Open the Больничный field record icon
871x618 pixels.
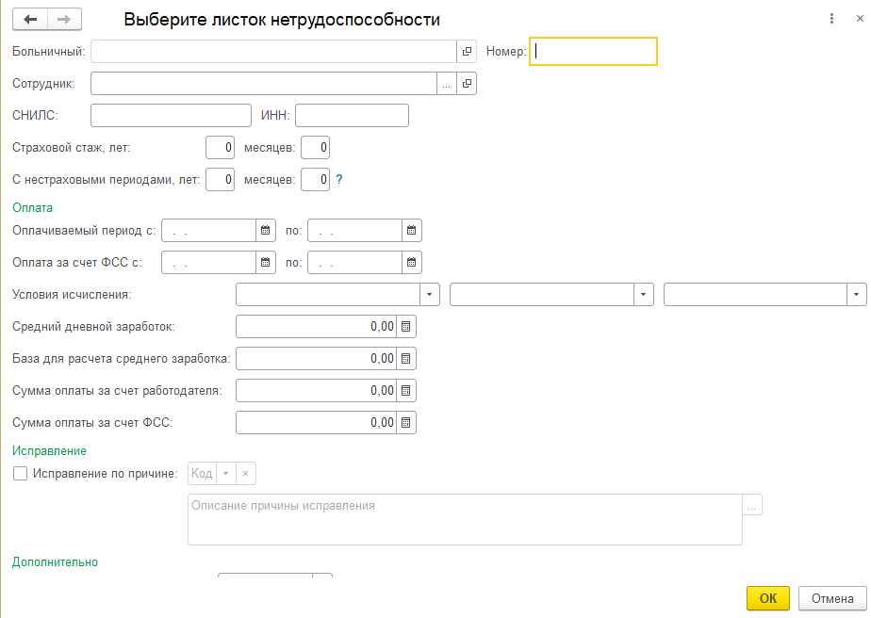coord(468,51)
